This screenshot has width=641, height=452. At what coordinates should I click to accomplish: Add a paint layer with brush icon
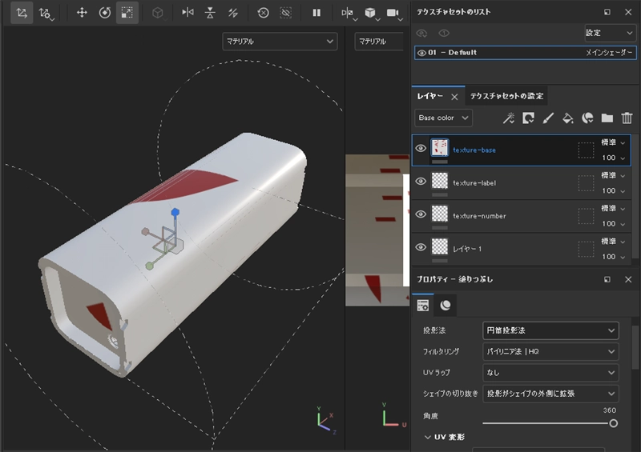pyautogui.click(x=548, y=118)
